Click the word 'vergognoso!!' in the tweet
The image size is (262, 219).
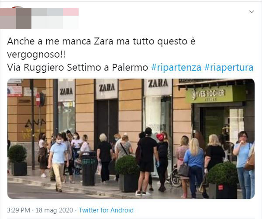click(x=36, y=55)
